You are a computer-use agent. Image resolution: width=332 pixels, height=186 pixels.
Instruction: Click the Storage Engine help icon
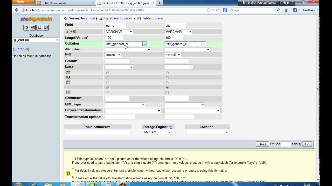point(171,127)
